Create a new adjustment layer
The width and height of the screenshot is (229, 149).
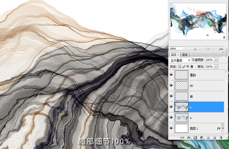(x=202, y=138)
